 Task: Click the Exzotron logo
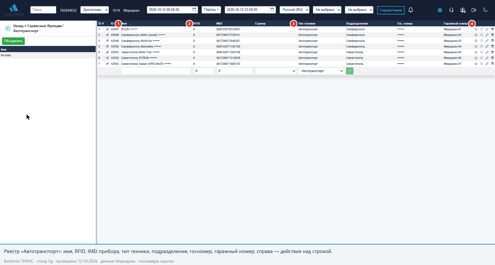point(14,10)
